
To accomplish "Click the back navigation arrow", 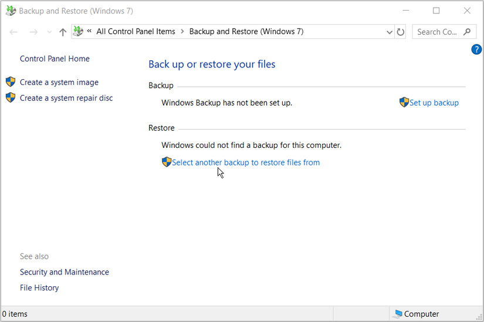I will click(13, 32).
